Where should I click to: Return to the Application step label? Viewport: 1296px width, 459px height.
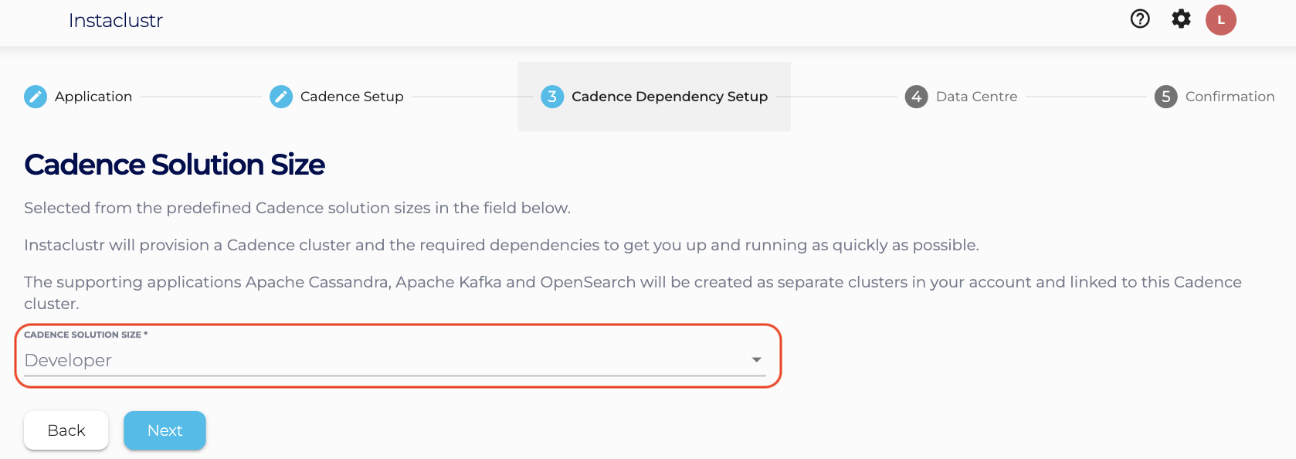pos(93,97)
